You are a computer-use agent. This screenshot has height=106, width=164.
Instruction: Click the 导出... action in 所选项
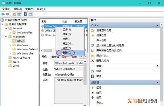click(100, 103)
